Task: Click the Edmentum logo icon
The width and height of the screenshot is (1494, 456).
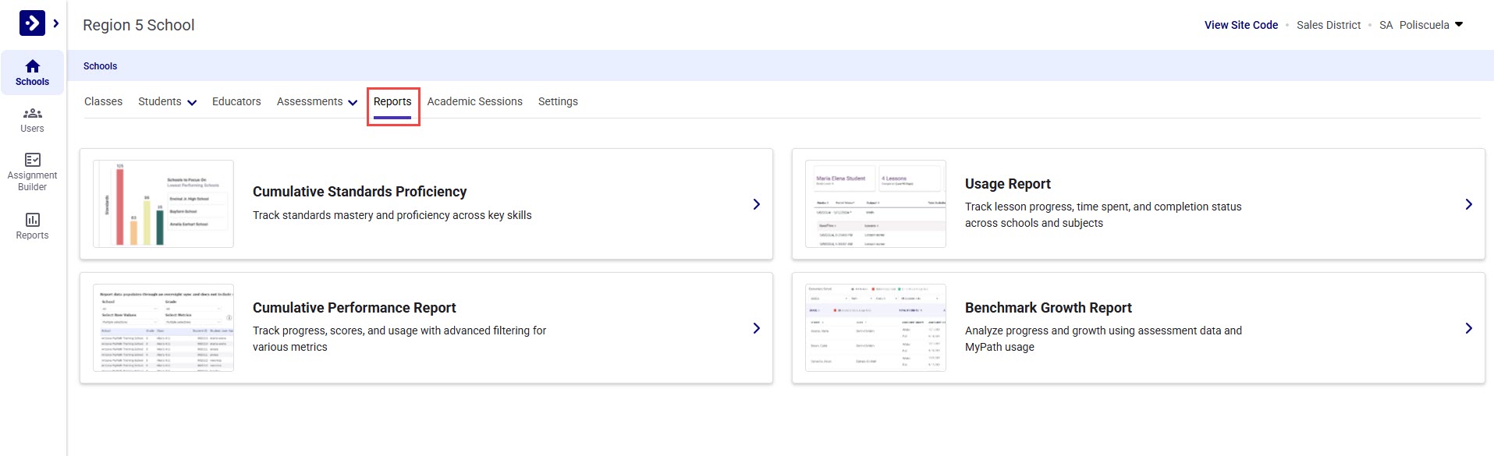Action: point(32,23)
